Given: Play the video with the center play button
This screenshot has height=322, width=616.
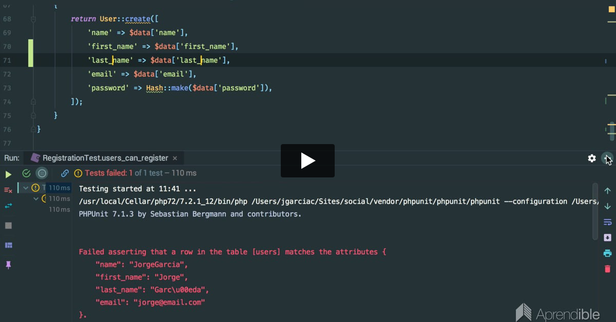Looking at the screenshot, I should point(307,161).
